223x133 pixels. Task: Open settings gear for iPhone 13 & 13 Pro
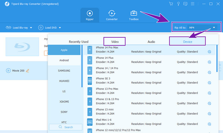[x=209, y=103]
